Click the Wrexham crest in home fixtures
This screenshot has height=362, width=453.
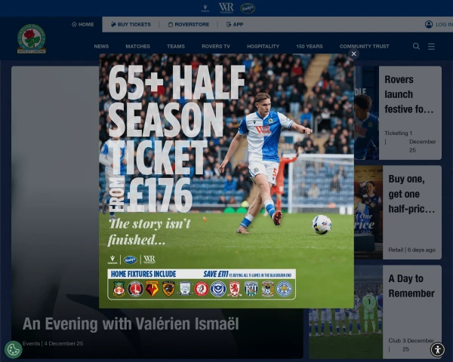pyautogui.click(x=119, y=289)
